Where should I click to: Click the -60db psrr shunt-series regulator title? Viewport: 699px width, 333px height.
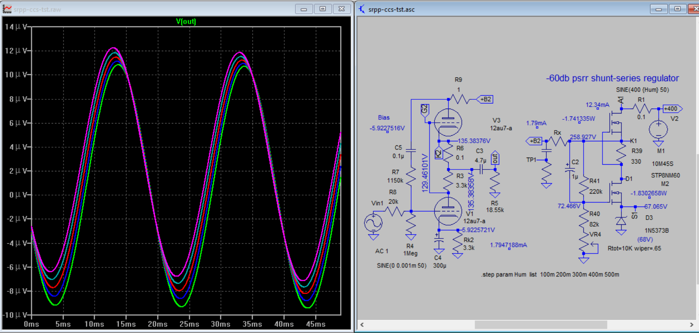(x=612, y=78)
